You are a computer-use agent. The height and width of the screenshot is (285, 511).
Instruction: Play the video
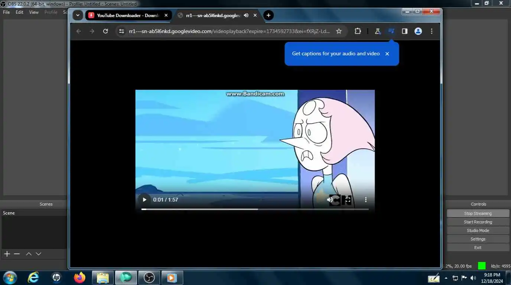pos(144,200)
